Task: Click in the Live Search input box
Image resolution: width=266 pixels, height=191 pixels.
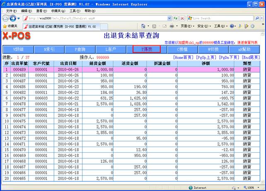Action: click(x=220, y=18)
